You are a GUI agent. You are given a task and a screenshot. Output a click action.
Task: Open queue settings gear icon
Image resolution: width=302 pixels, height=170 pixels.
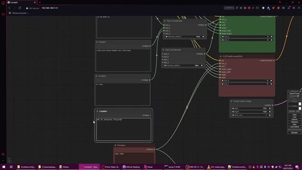[300, 91]
